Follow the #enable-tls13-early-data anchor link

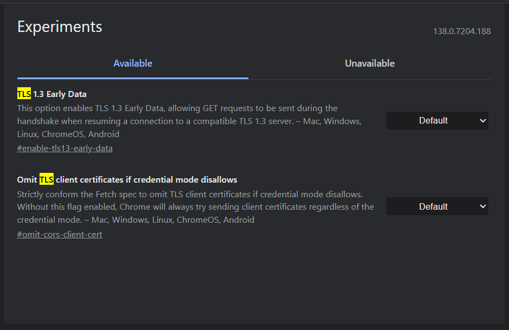65,148
